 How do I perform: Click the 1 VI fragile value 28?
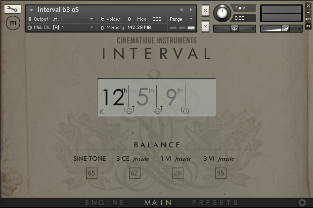178,173
